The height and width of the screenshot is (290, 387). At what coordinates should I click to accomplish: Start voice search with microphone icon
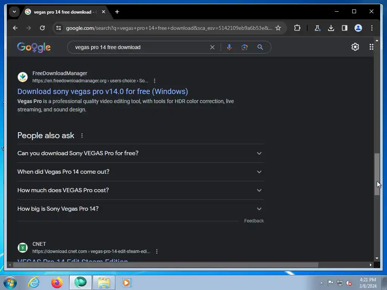(229, 47)
